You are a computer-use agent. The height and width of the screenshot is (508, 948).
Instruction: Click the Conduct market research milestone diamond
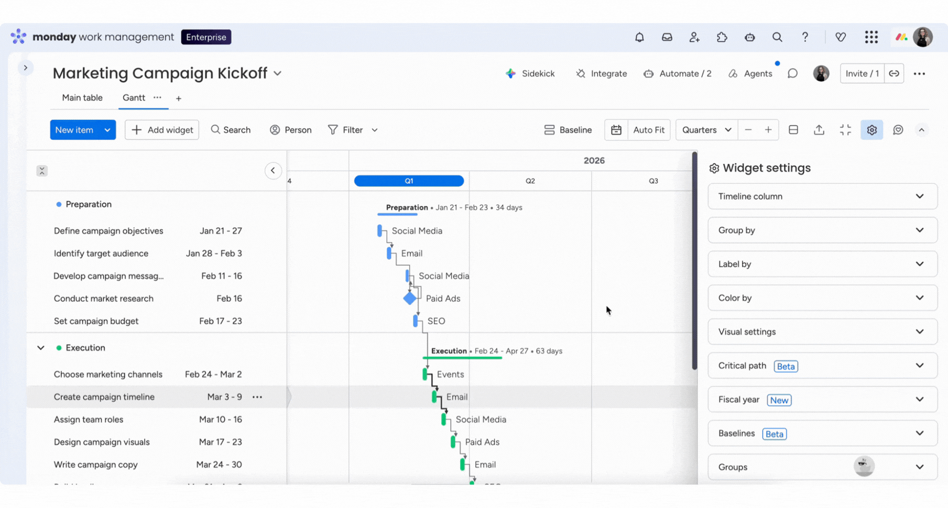pos(410,299)
